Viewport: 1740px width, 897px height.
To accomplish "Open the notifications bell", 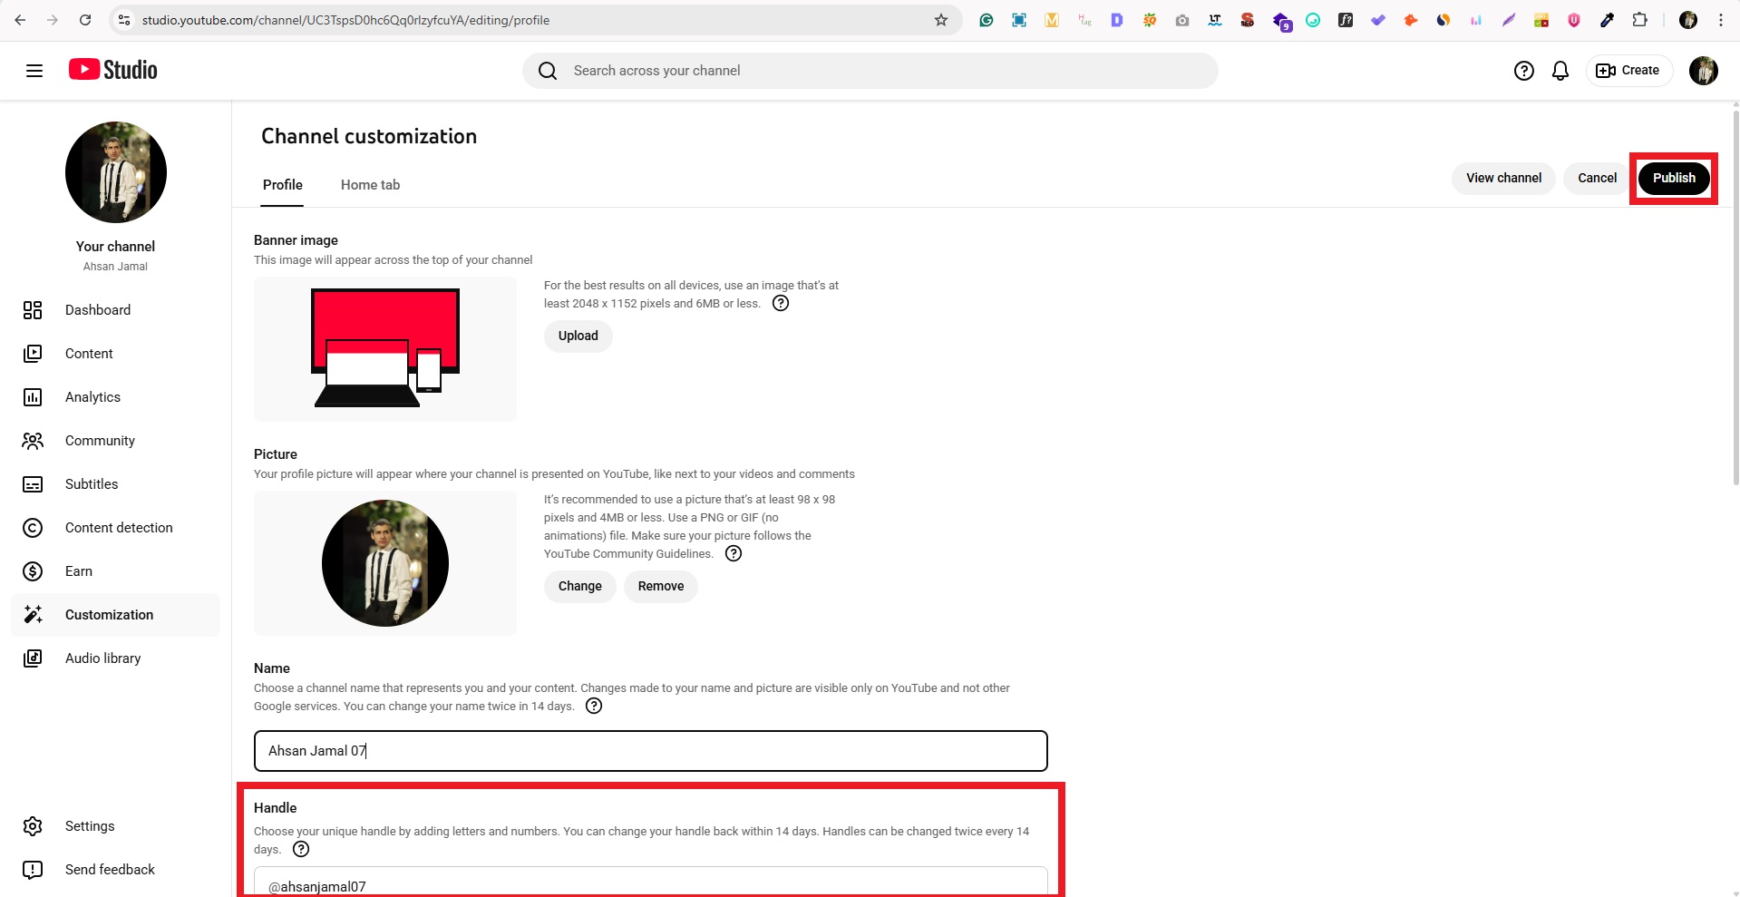I will [x=1560, y=71].
